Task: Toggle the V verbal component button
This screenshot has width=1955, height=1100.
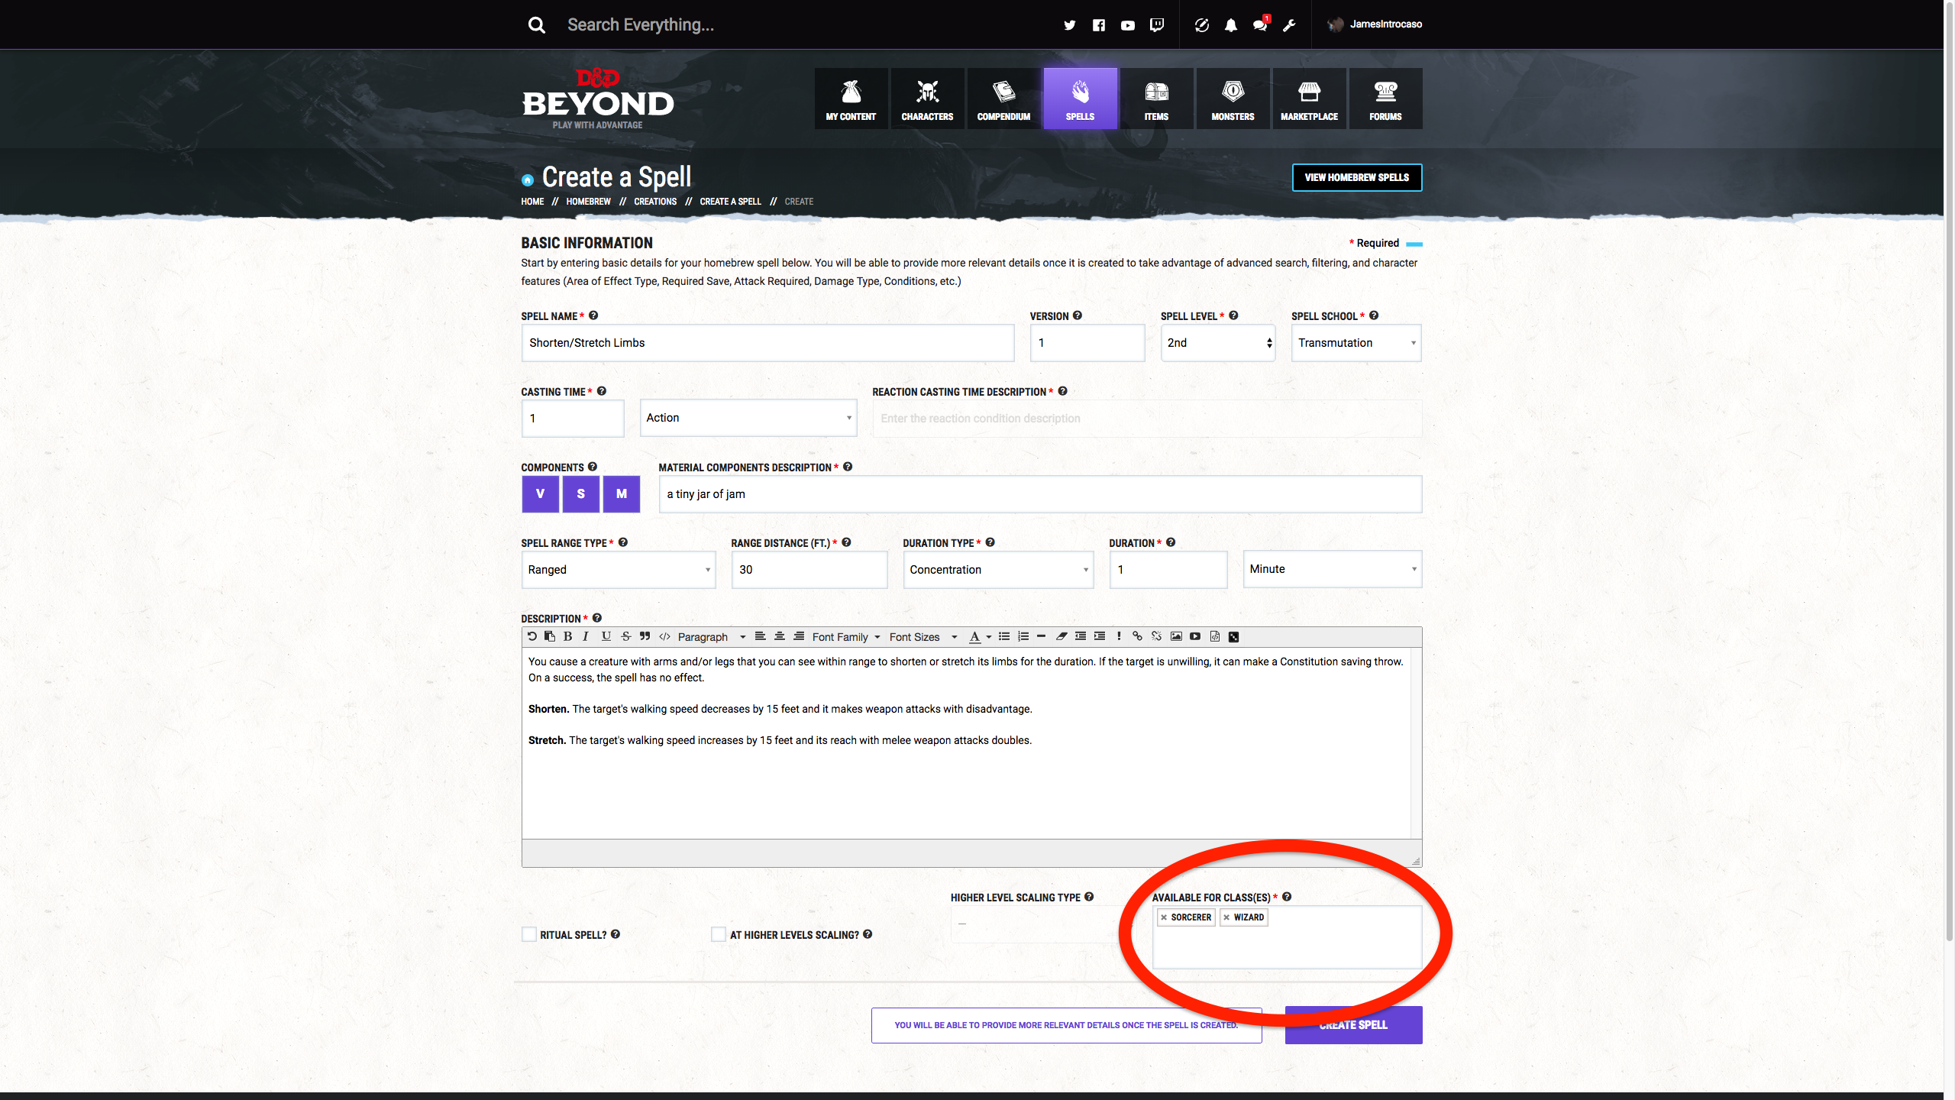Action: (x=540, y=493)
